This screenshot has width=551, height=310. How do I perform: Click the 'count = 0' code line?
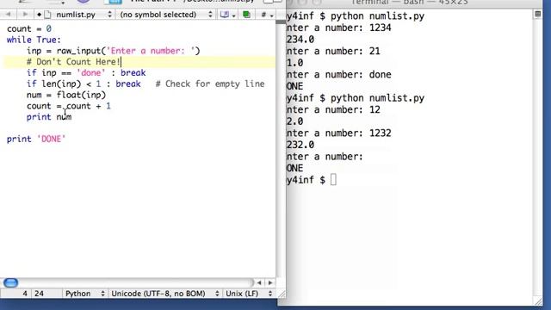tap(29, 28)
